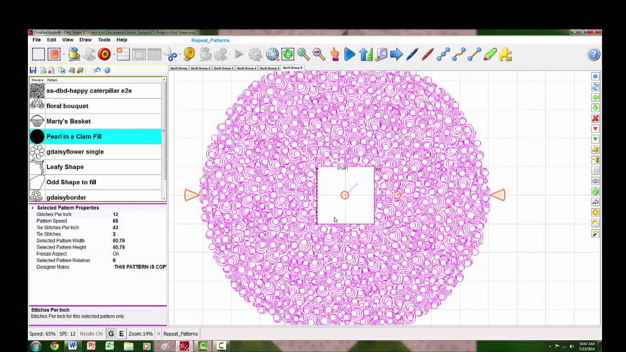
Task: Click the scissors trim tool icon
Action: 170,54
